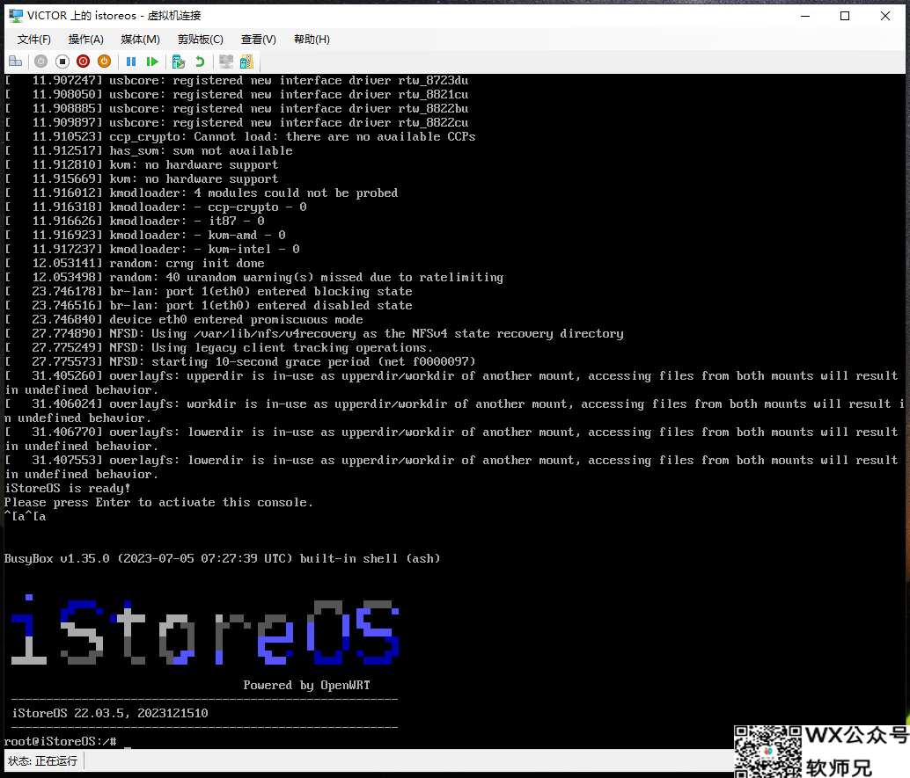
Task: Shut down the VM with the red power icon
Action: (83, 62)
